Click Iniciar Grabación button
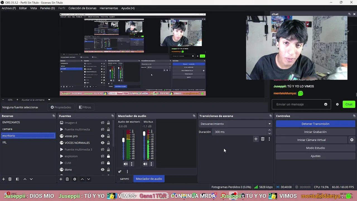The image size is (357, 201). (315, 132)
